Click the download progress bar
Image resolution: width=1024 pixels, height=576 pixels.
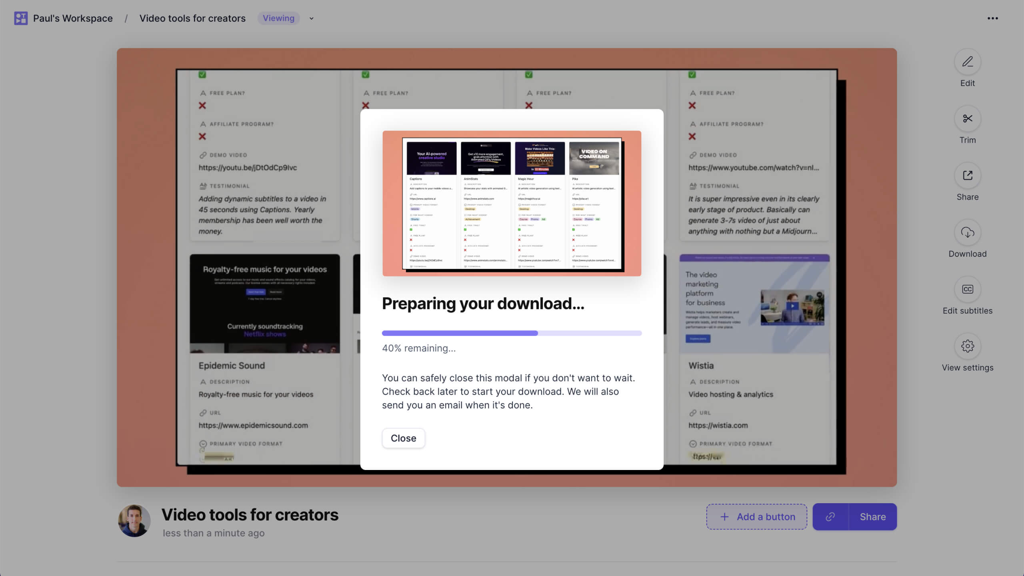tap(512, 333)
